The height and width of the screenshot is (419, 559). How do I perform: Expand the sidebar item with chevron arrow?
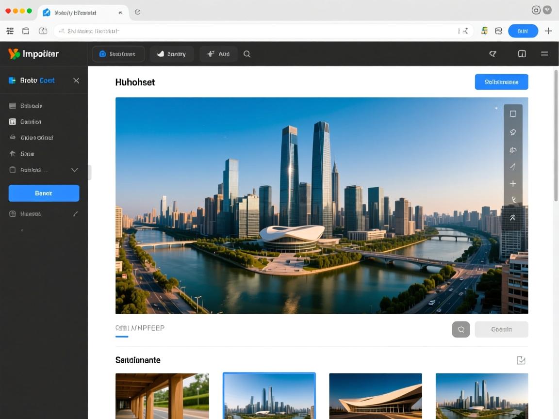tap(75, 170)
